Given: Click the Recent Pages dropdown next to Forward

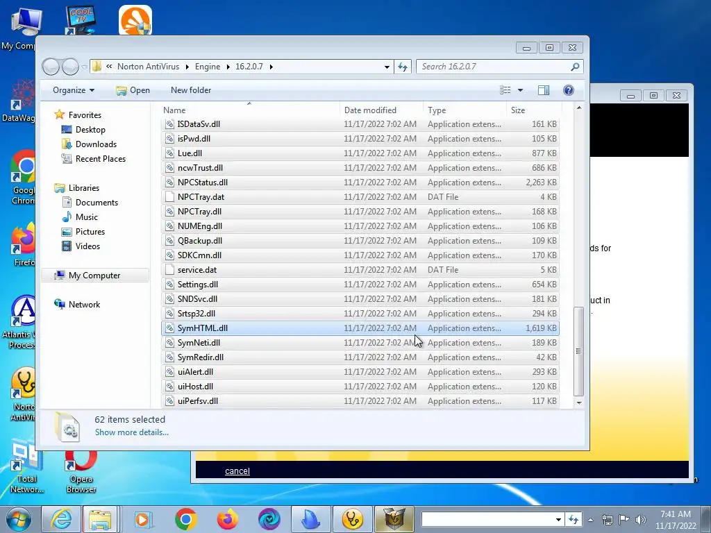Looking at the screenshot, I should pos(84,67).
